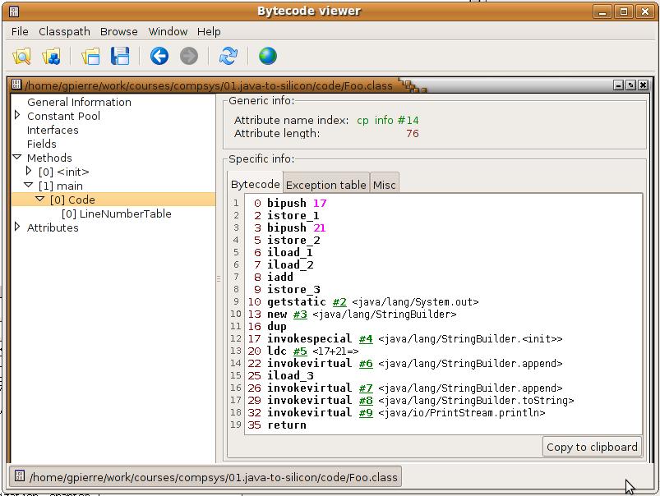Viewport: 660px width, 496px height.
Task: Click the 'istore_3' bytecode line
Action: tap(293, 289)
